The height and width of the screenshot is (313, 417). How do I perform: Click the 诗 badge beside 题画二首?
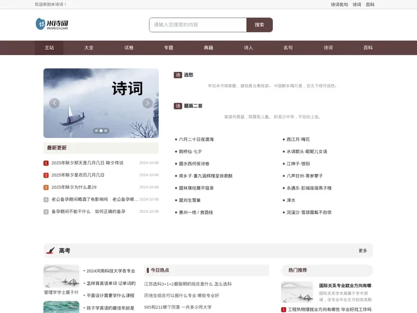[178, 106]
